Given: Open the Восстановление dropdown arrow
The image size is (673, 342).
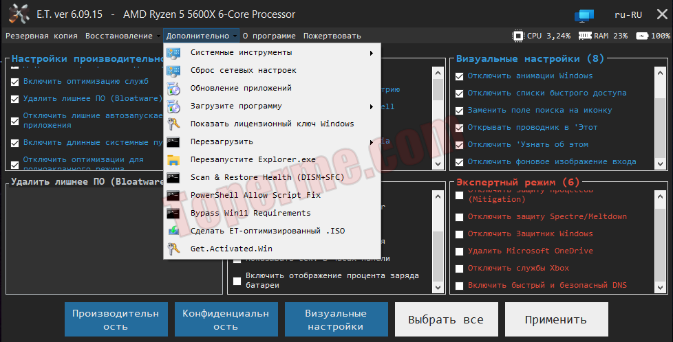Looking at the screenshot, I should point(158,36).
